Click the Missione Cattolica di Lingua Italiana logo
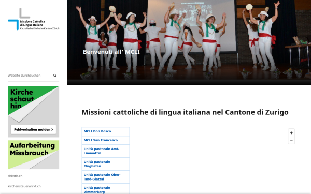 tap(33, 19)
